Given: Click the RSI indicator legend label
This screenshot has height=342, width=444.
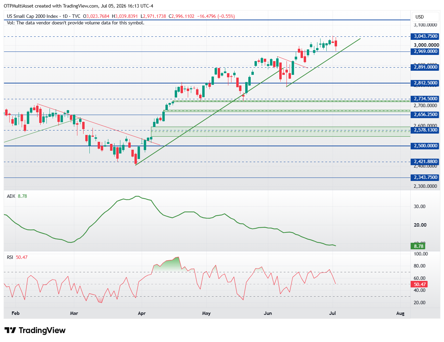Looking at the screenshot, I should point(10,257).
